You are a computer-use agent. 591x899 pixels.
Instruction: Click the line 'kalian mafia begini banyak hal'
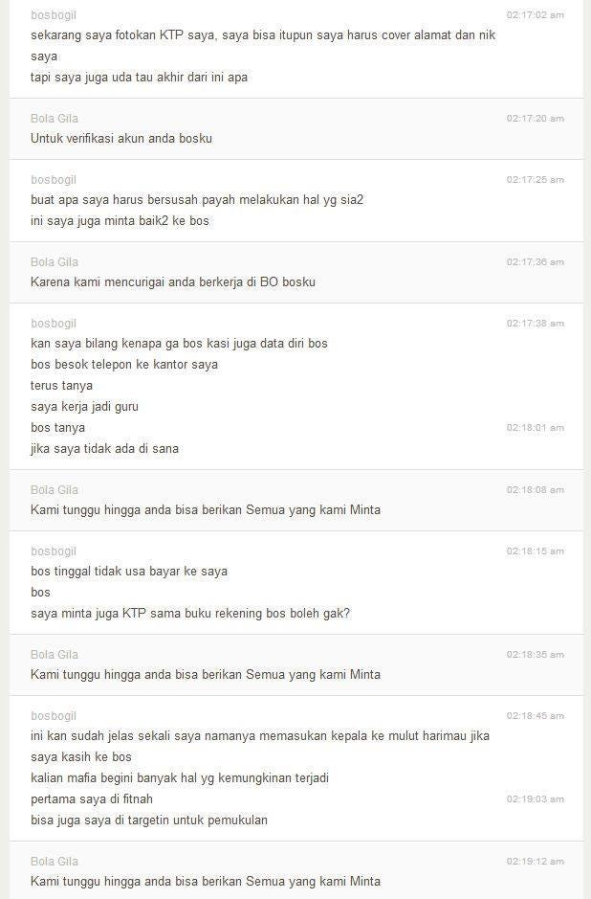(x=180, y=778)
